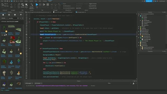Click the Undo arrow in title bar
This screenshot has width=167, height=94.
(16, 1)
